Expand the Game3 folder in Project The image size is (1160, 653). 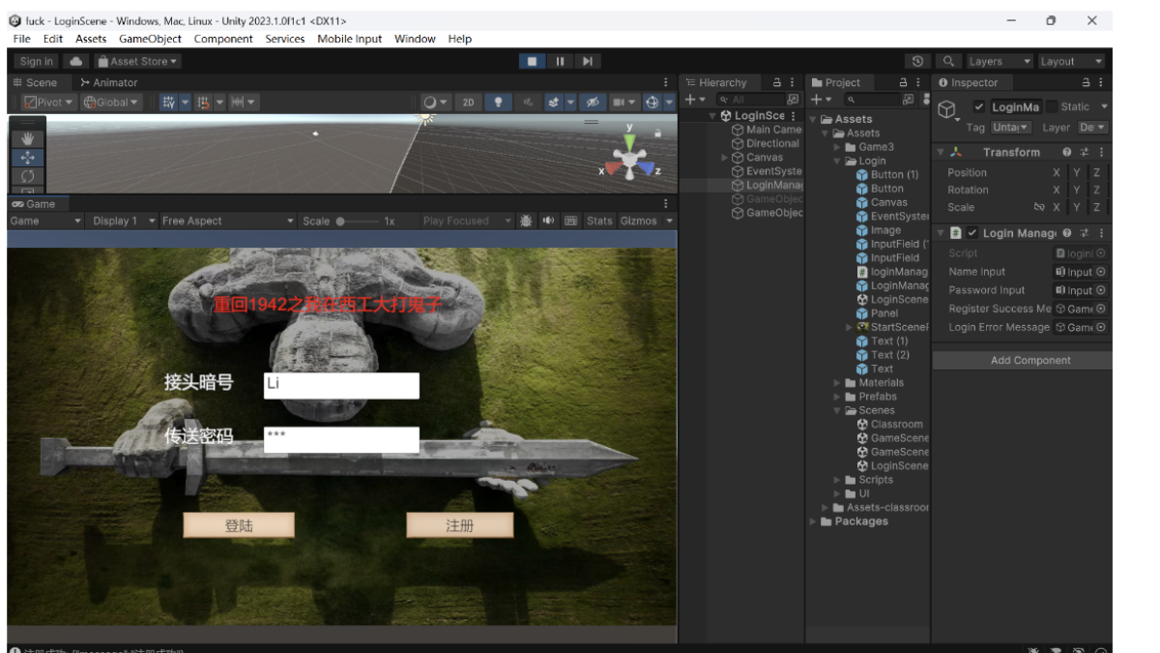point(837,147)
